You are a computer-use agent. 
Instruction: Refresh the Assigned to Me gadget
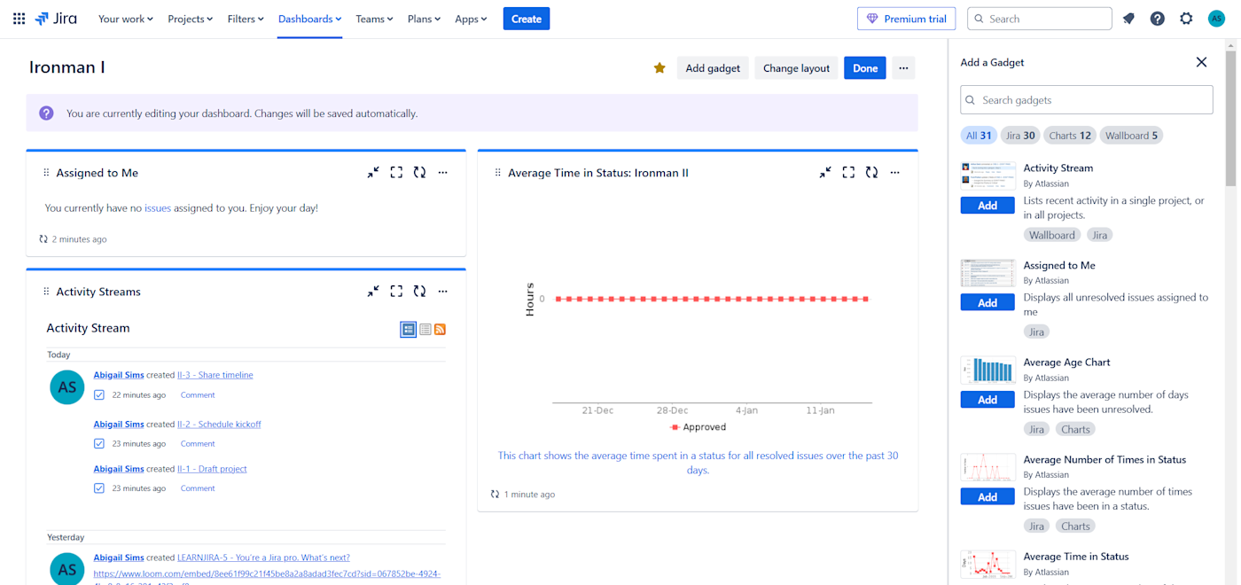pyautogui.click(x=419, y=173)
